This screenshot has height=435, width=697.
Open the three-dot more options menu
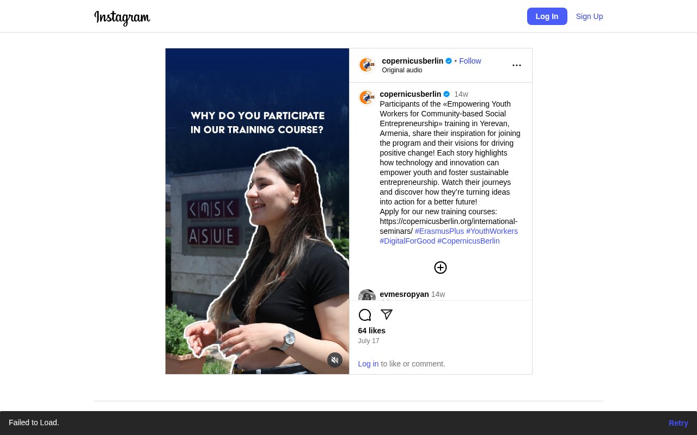516,65
